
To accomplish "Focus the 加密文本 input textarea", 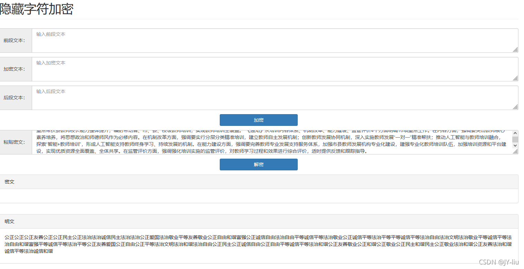I will [x=275, y=69].
